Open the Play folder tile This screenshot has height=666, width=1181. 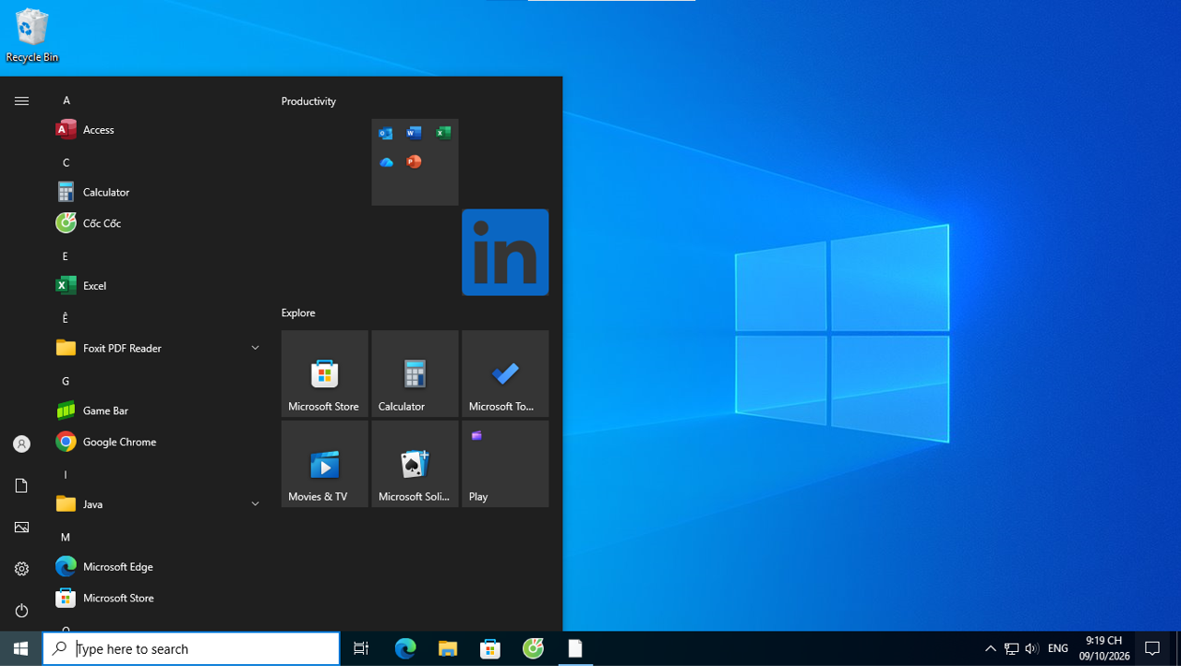[505, 464]
